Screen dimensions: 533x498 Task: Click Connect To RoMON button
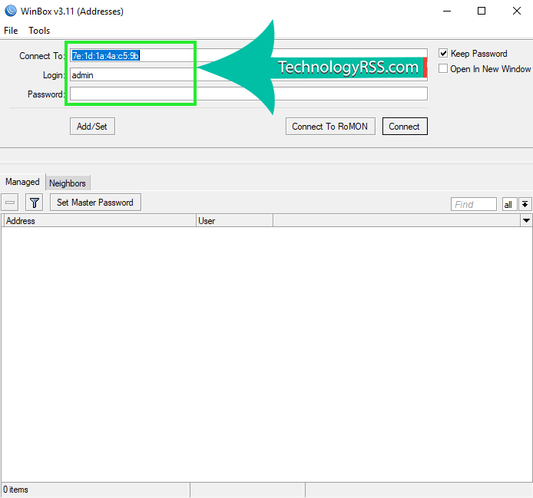click(x=330, y=127)
